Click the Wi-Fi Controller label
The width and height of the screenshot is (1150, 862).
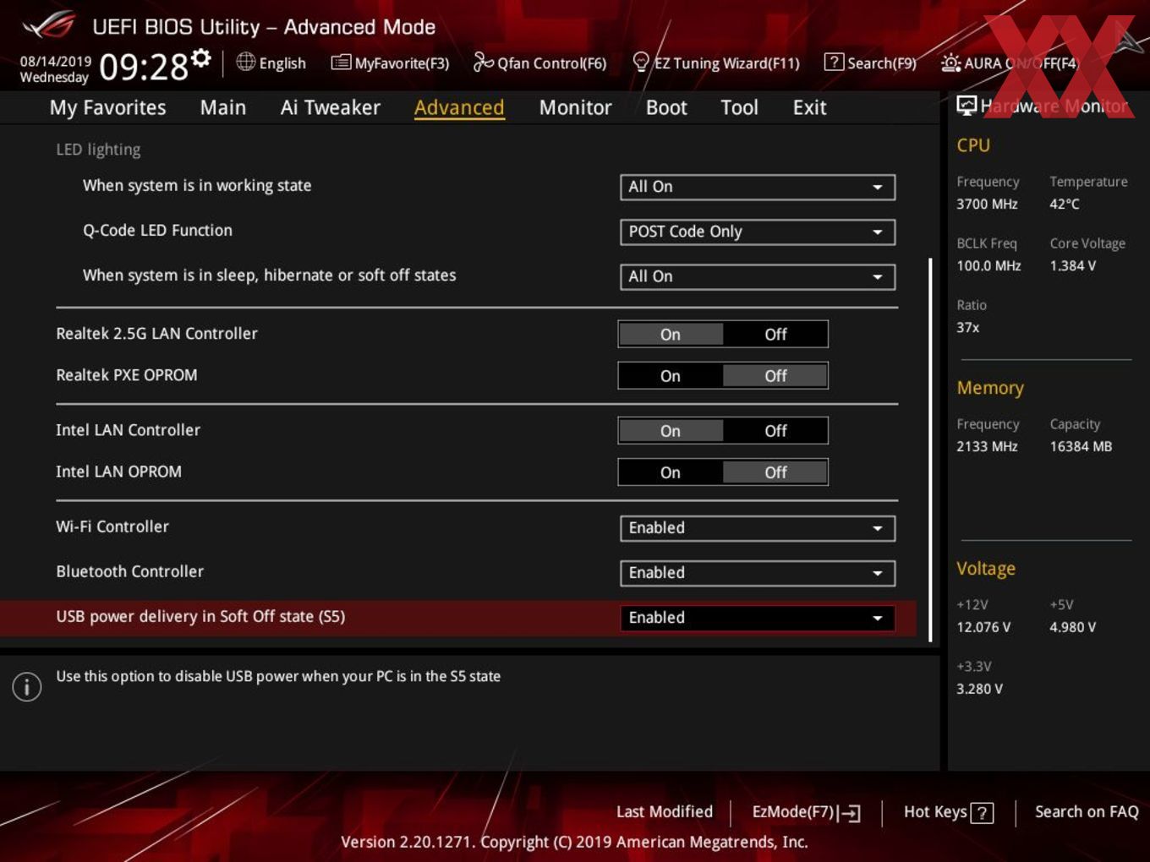click(112, 526)
